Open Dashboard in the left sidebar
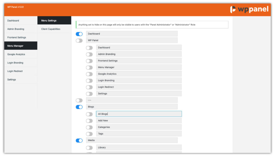The height and width of the screenshot is (156, 275). click(x=21, y=20)
